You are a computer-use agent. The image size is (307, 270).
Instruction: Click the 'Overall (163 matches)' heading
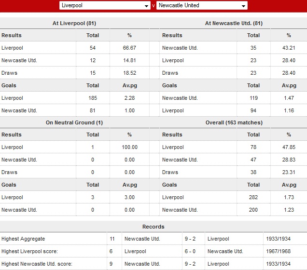pyautogui.click(x=234, y=122)
